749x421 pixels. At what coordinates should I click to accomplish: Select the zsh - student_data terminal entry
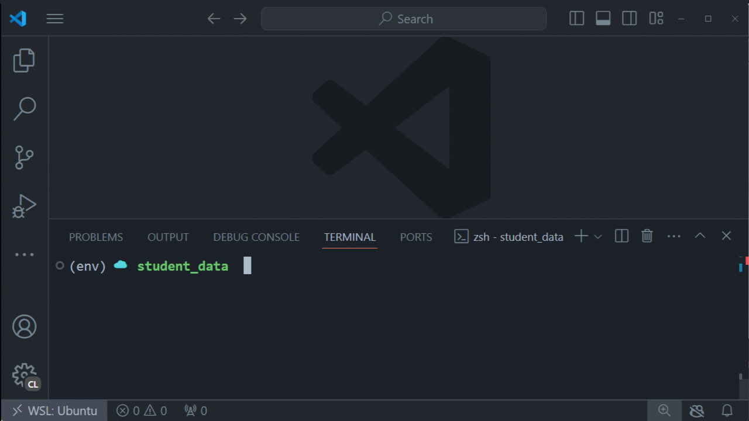coord(509,236)
